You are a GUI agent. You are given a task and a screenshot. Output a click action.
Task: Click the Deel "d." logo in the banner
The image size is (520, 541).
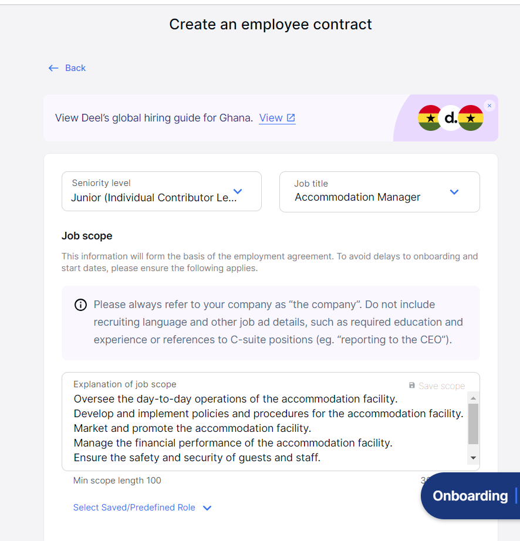click(x=451, y=118)
